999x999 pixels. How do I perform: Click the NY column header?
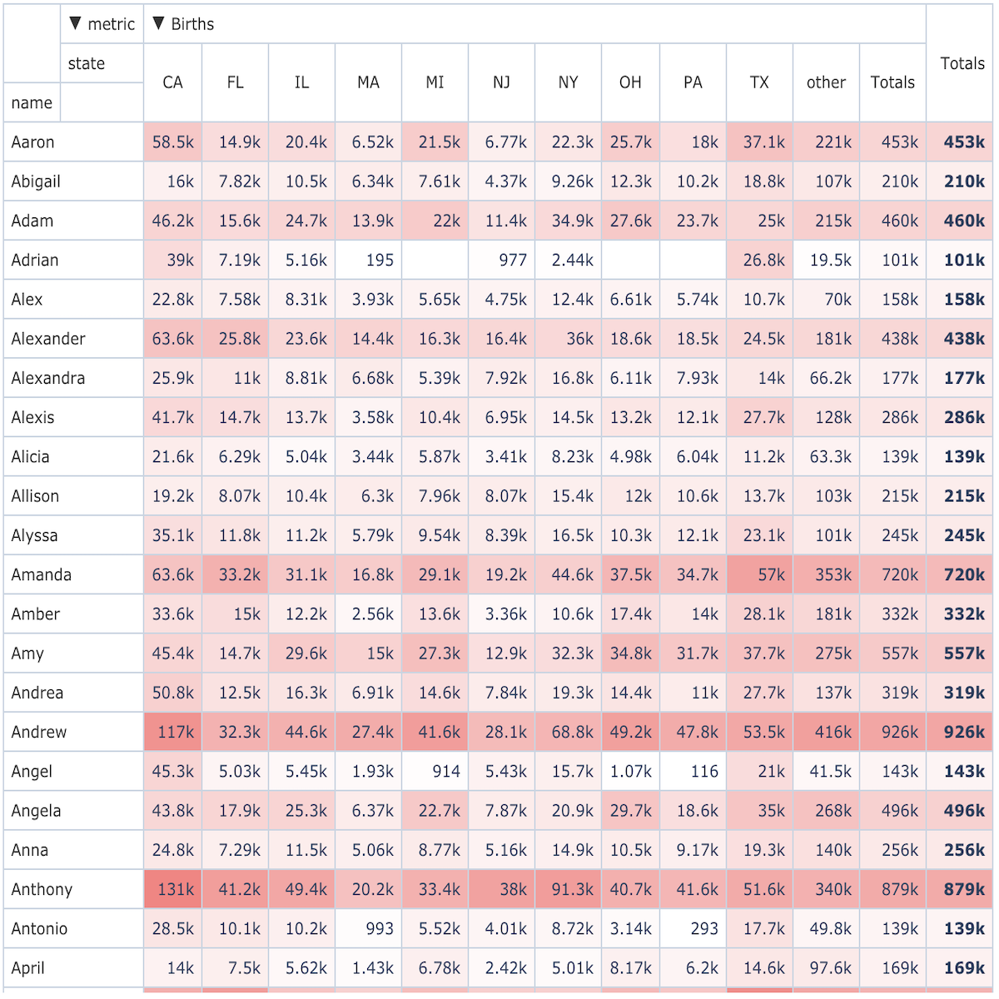pos(568,82)
